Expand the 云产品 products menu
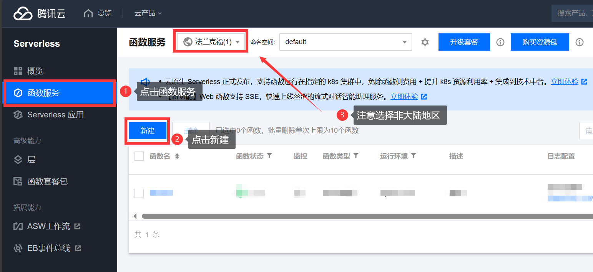593x272 pixels. [148, 13]
